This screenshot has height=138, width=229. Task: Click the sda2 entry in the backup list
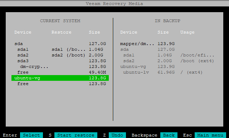coord(129,61)
